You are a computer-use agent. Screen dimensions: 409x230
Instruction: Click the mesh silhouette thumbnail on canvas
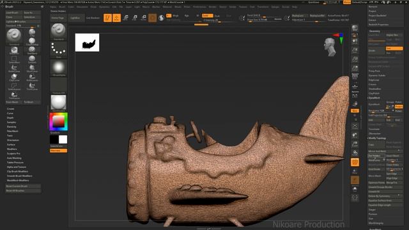(87, 42)
